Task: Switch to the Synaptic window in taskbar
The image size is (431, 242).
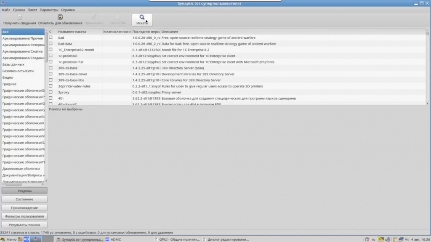Action: click(80, 239)
